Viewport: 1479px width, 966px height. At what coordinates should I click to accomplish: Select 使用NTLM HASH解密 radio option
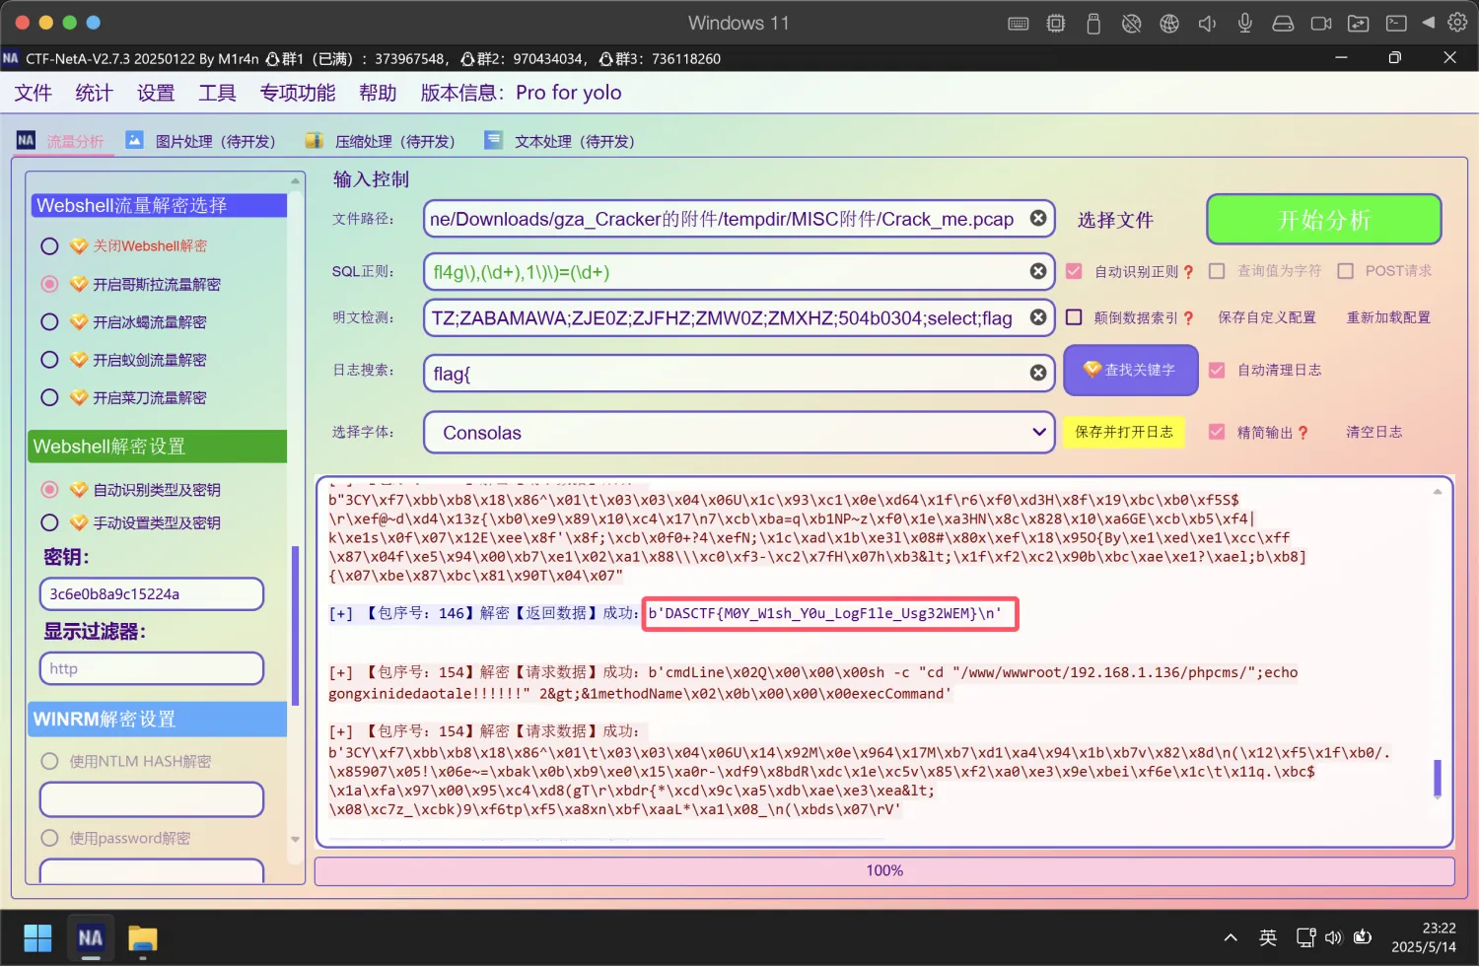[x=49, y=761]
